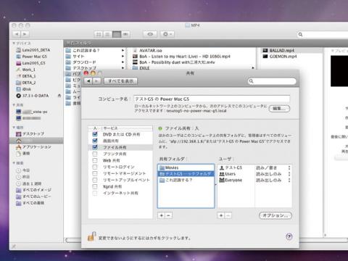Collapse the デバイス sidebar section
348x261 pixels.
(x=14, y=43)
